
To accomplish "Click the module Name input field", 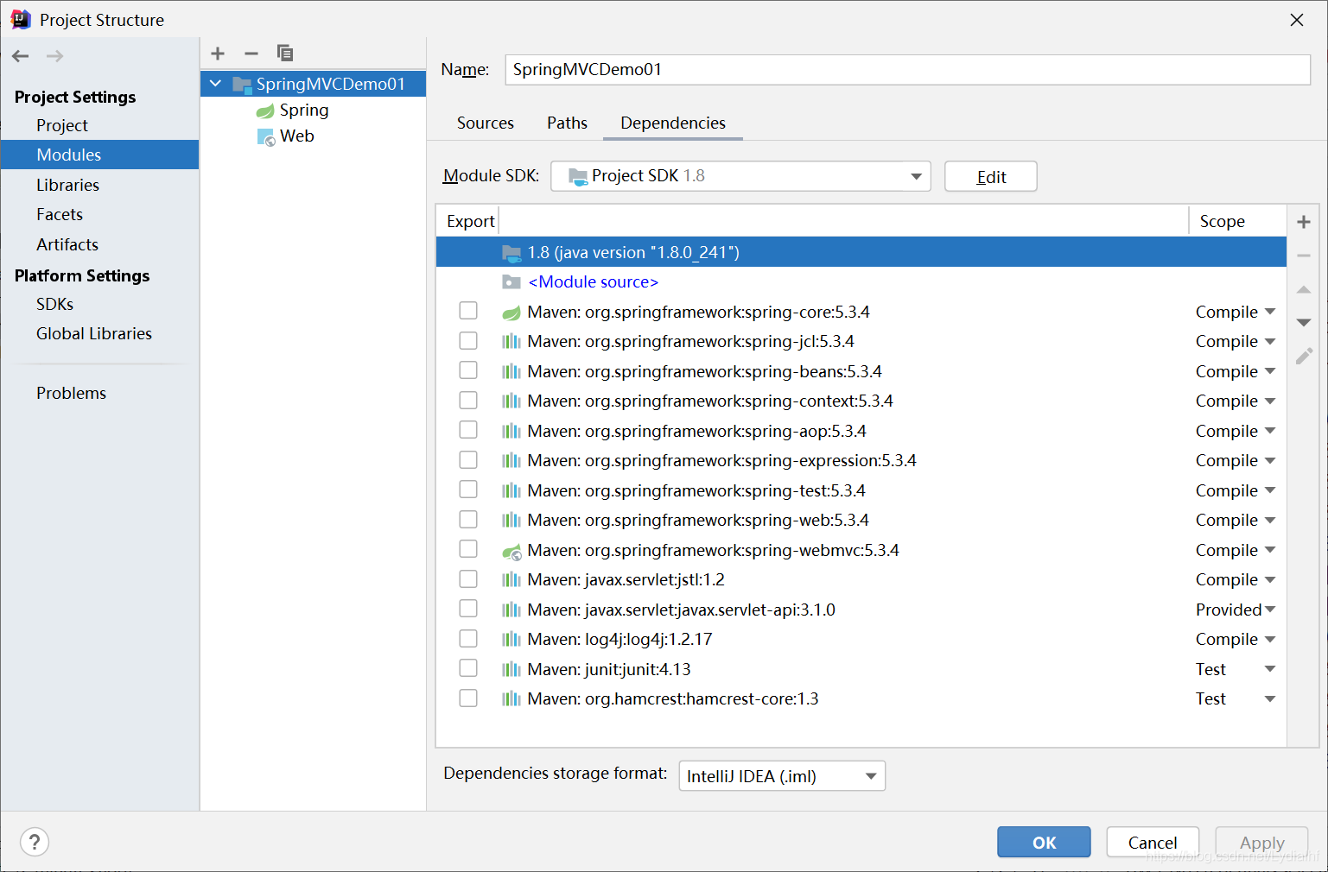I will click(x=907, y=70).
